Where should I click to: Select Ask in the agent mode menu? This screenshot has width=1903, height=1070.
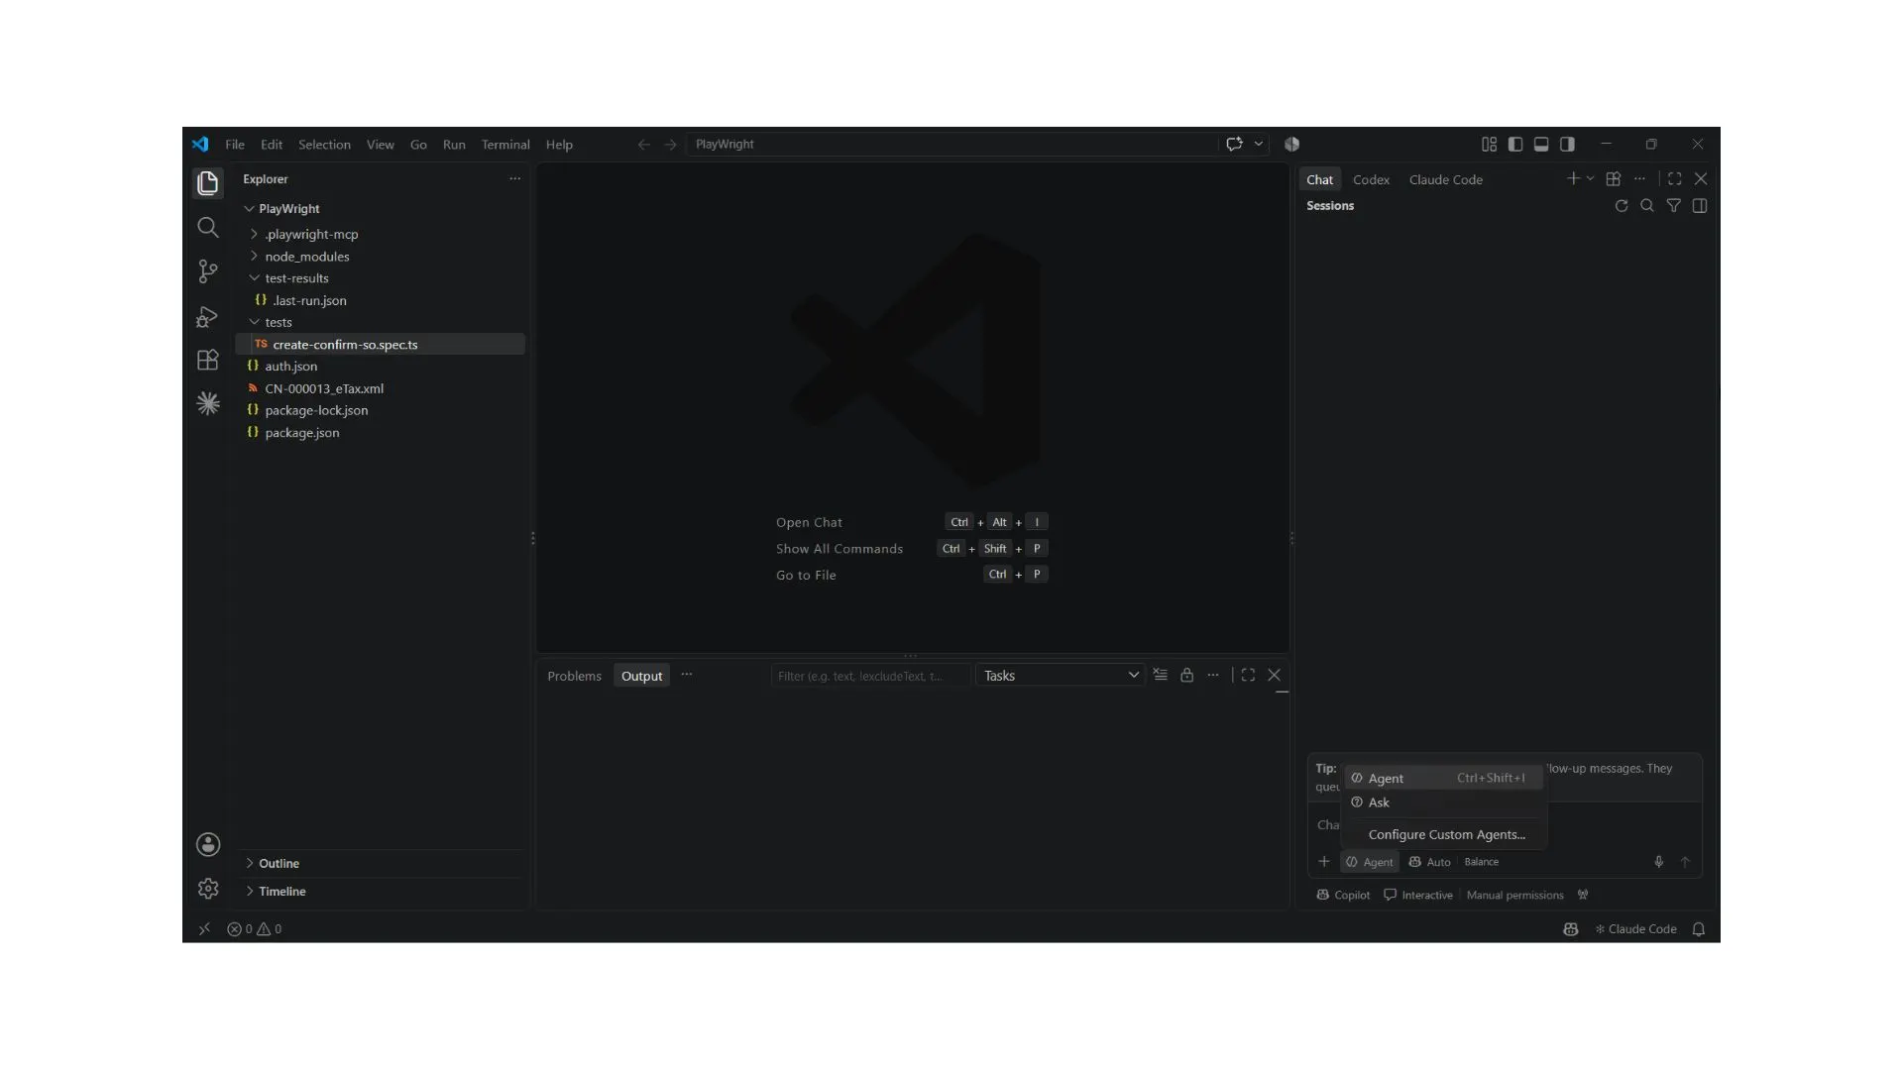tap(1443, 802)
